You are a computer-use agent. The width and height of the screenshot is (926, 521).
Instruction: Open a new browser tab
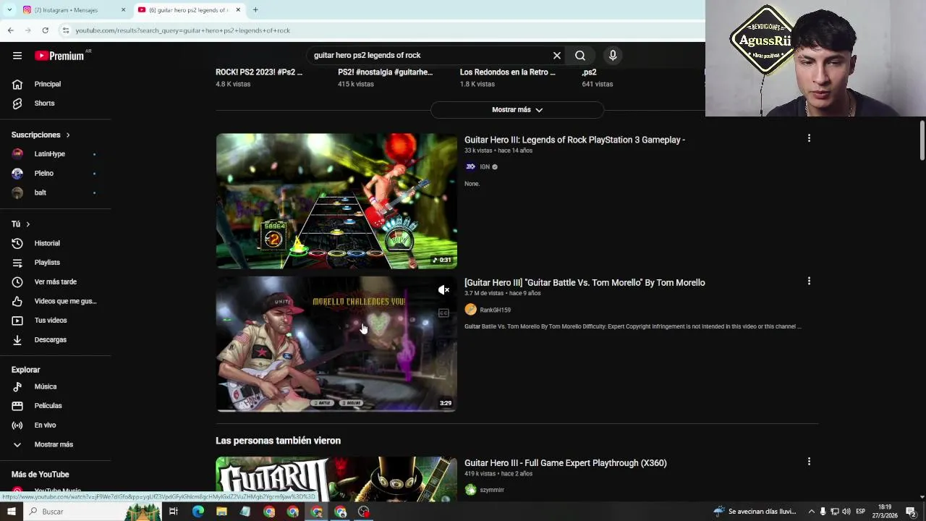tap(255, 10)
